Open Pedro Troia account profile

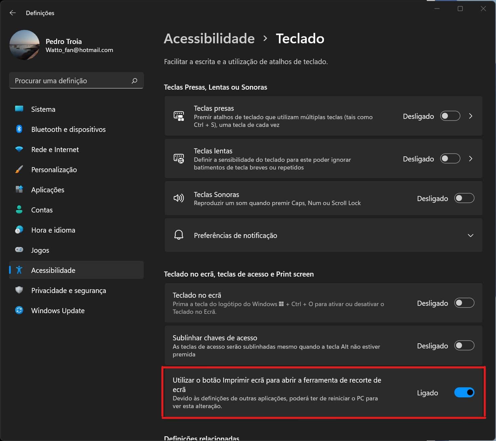click(x=64, y=45)
